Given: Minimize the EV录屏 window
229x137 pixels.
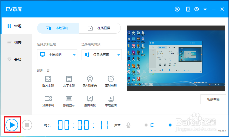Looking at the screenshot, I should tap(214, 9).
